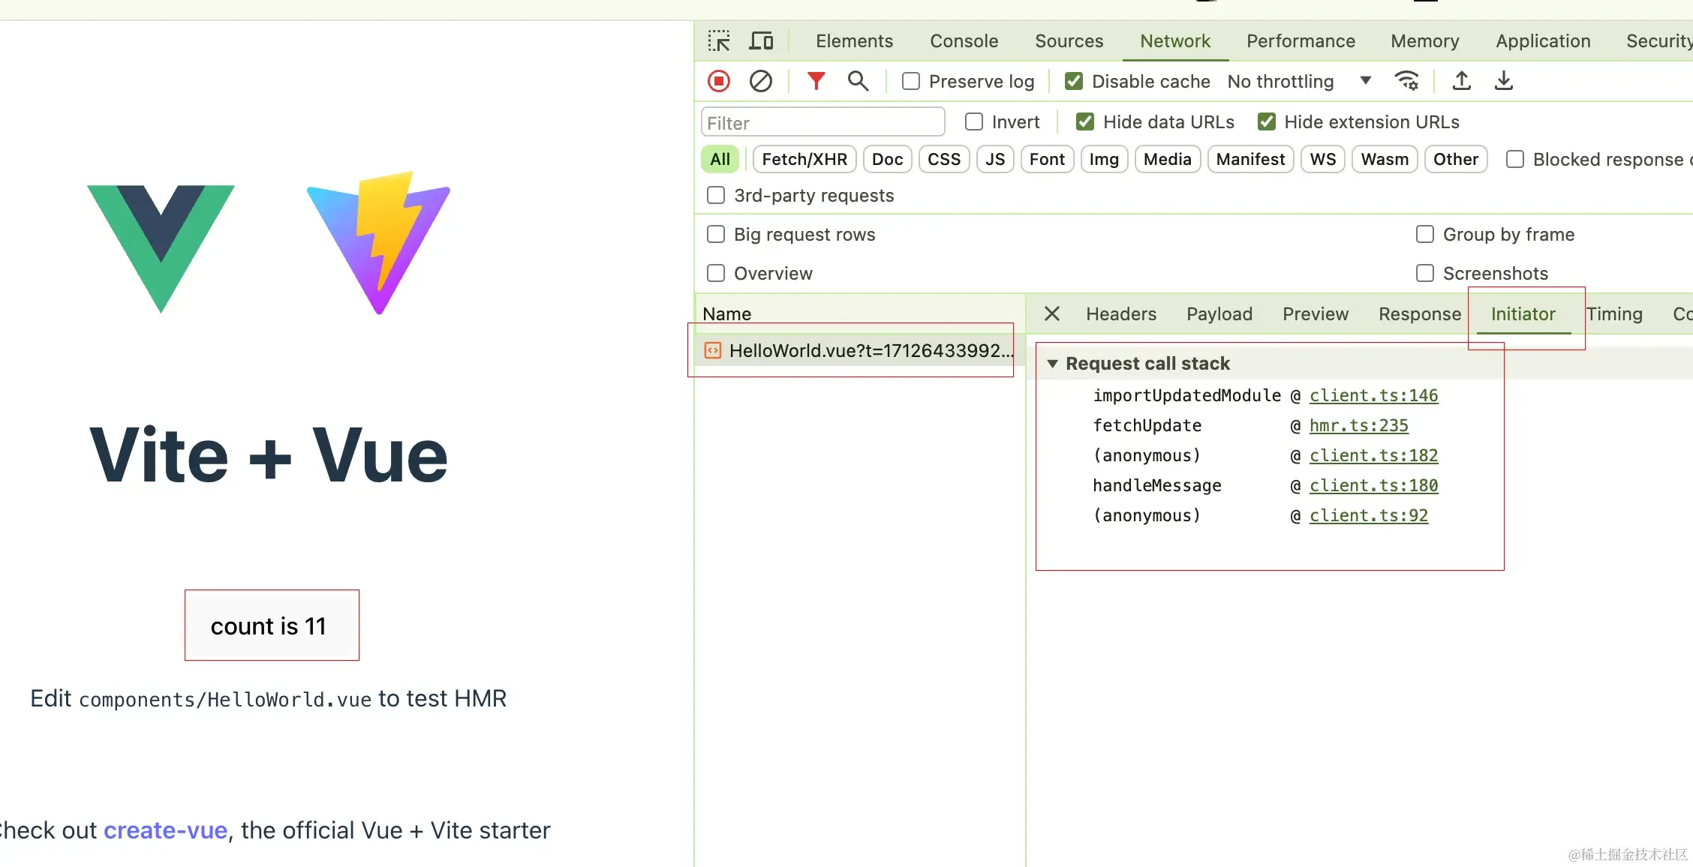
Task: Switch to the Console tab
Action: (x=964, y=41)
